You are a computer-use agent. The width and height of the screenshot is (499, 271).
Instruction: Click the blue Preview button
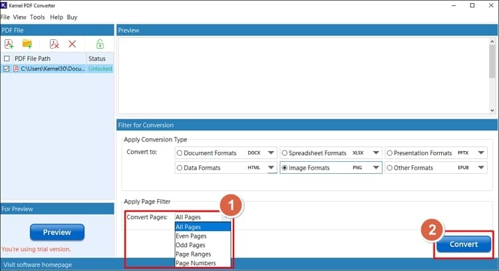pyautogui.click(x=57, y=232)
